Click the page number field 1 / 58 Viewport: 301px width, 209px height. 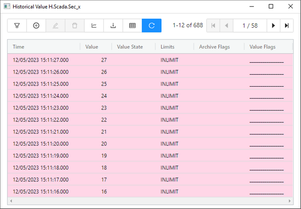[250, 26]
